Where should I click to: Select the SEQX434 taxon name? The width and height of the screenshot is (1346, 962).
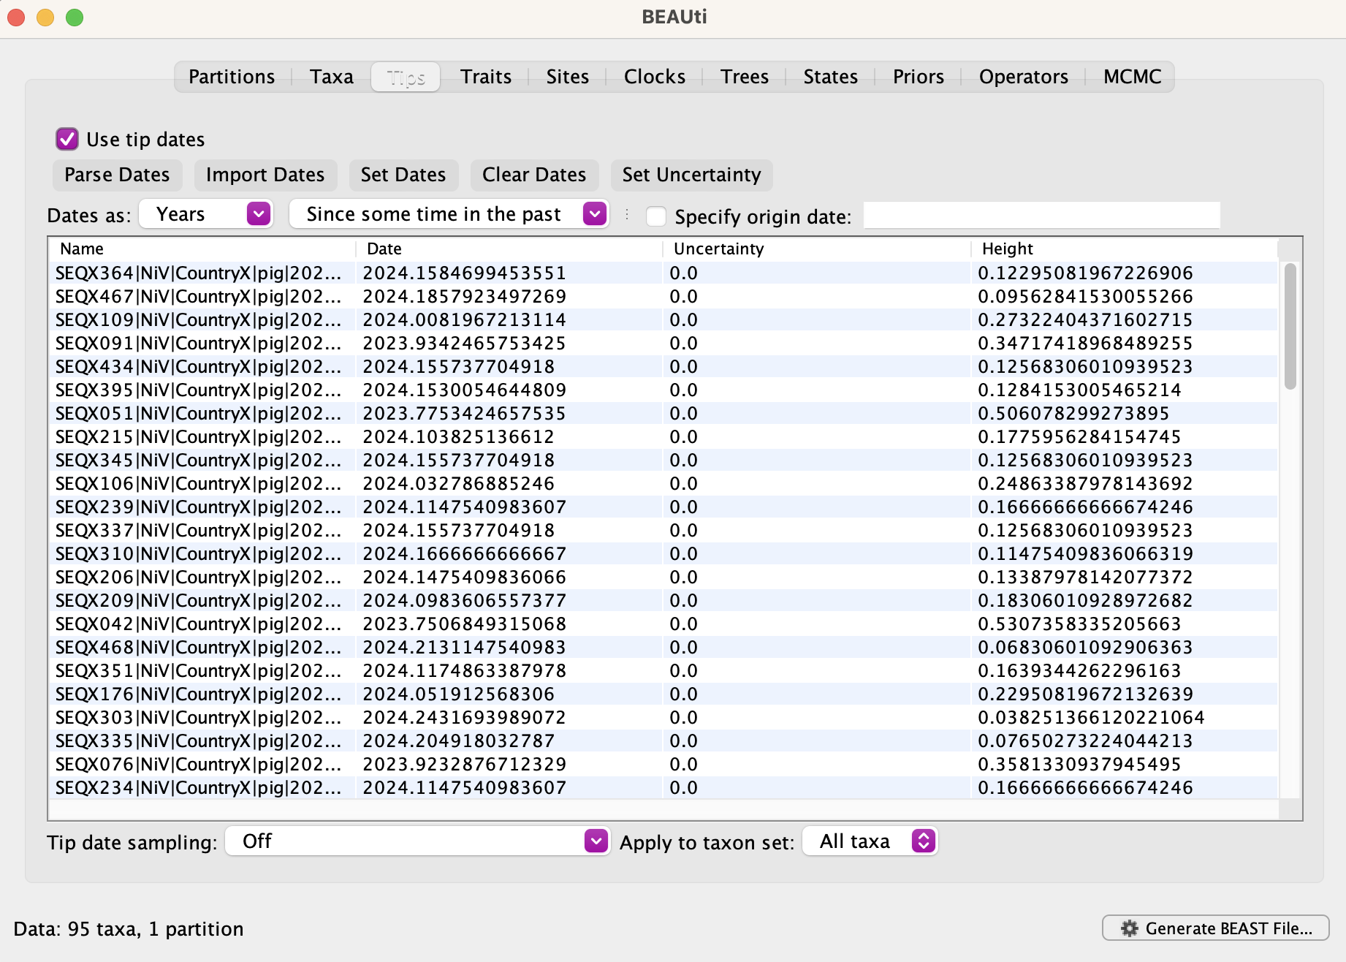198,366
